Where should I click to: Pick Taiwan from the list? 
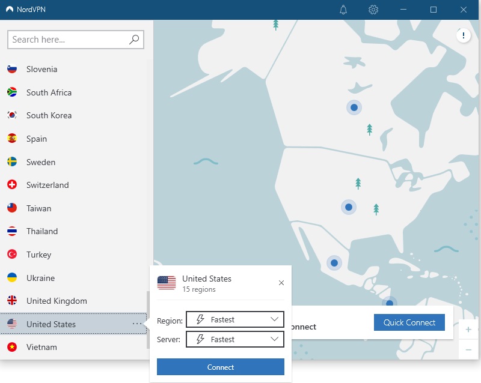(73, 208)
